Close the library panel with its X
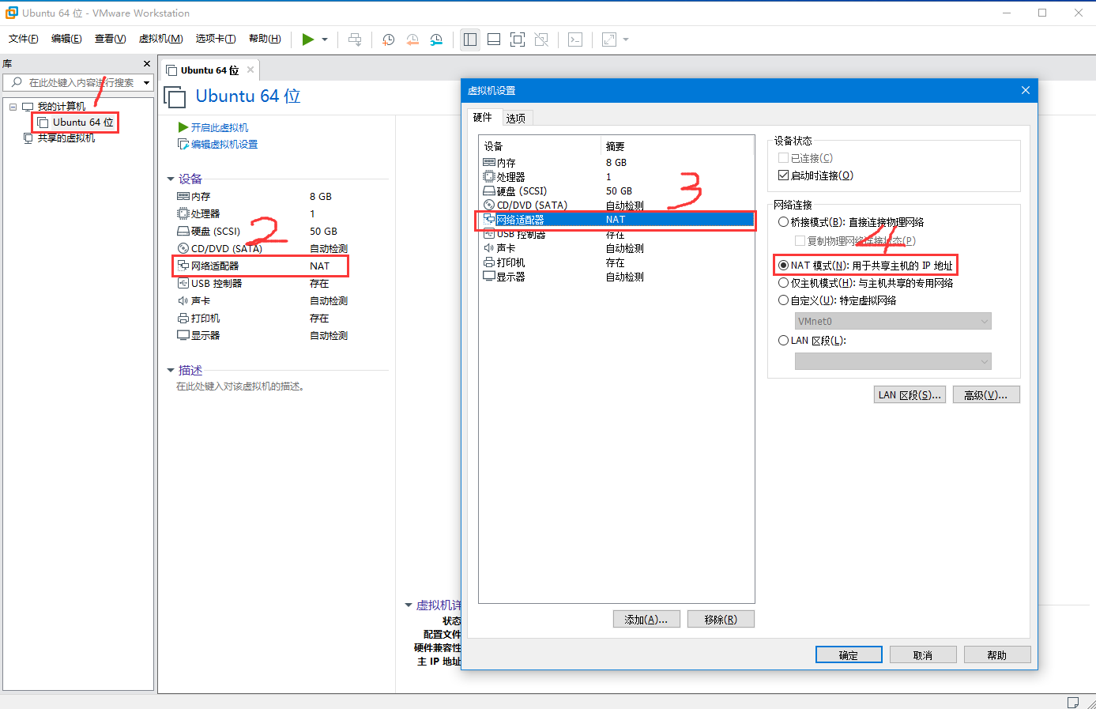This screenshot has width=1096, height=709. (147, 63)
